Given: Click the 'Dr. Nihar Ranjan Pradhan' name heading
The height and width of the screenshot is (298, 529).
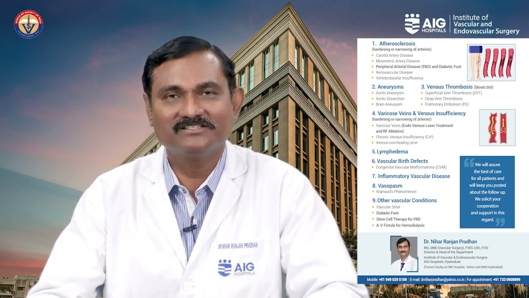Looking at the screenshot, I should (450, 242).
